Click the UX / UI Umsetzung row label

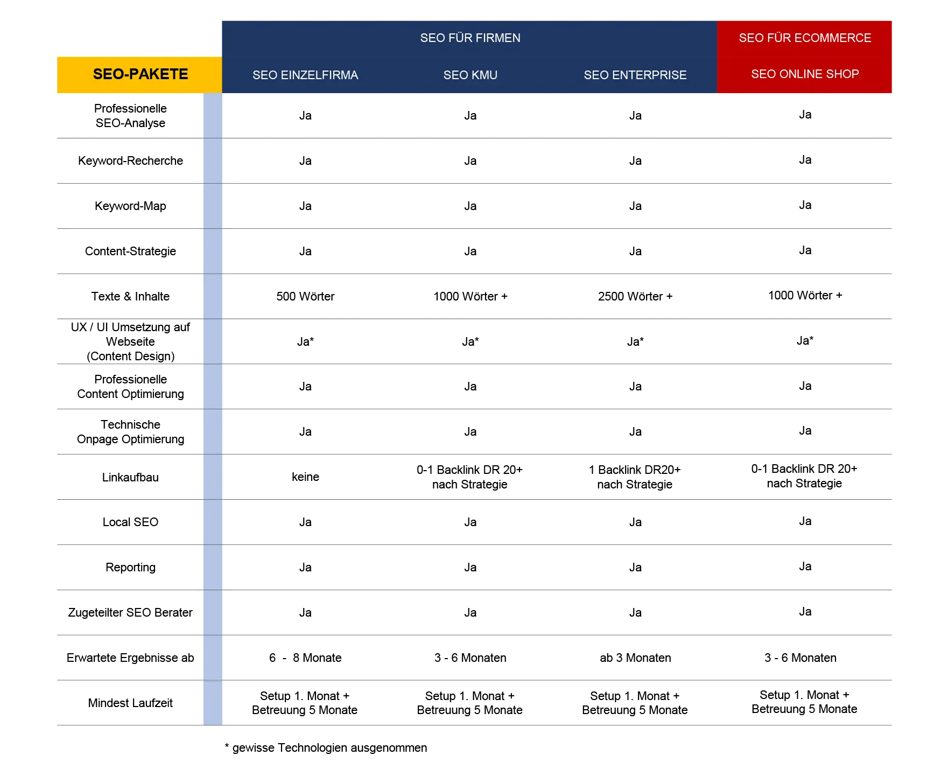tap(130, 341)
